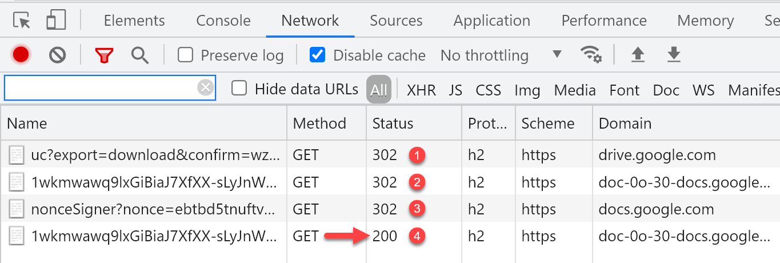
Task: Stop recording with the red record button
Action: tap(21, 55)
